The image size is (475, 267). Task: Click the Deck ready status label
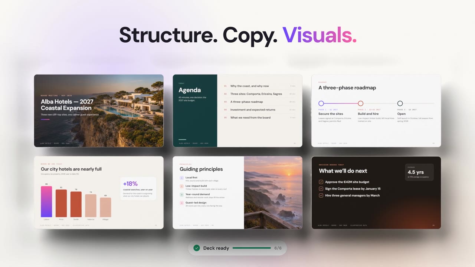216,248
